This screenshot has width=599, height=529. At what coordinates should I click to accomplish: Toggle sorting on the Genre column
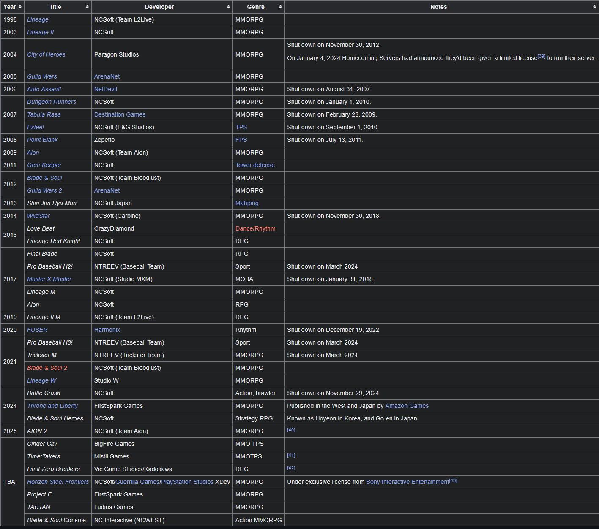pos(280,7)
